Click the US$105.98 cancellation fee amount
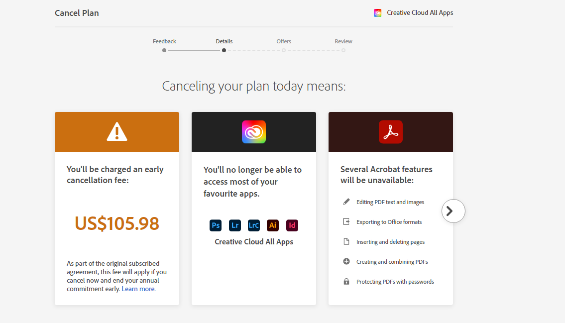Viewport: 565px width, 323px height. [x=117, y=223]
